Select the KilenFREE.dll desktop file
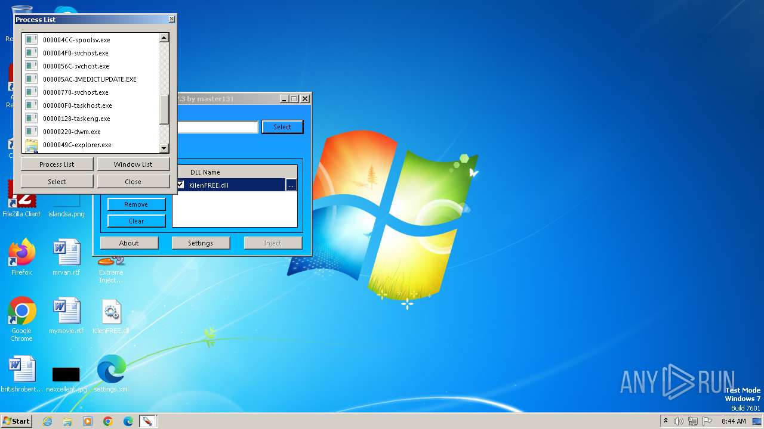Image resolution: width=764 pixels, height=429 pixels. coord(111,316)
